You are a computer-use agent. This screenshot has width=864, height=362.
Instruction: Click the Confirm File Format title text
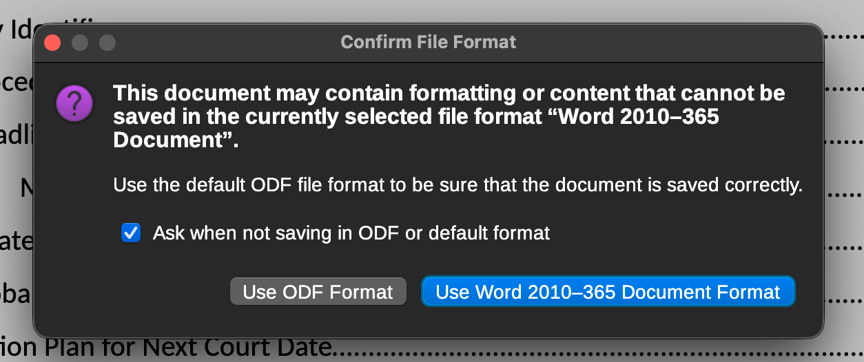[428, 43]
